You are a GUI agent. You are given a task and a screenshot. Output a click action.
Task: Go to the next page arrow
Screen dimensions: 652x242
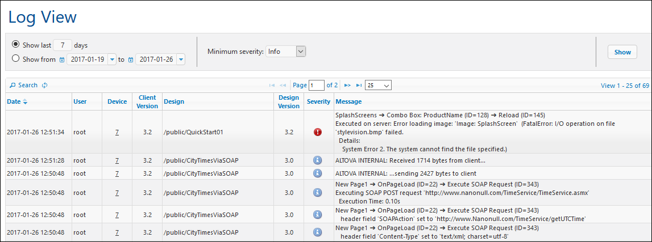tap(347, 86)
